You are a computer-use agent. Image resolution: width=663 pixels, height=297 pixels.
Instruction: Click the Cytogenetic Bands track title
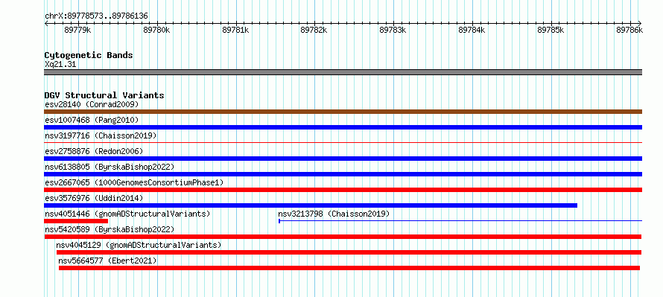click(89, 55)
